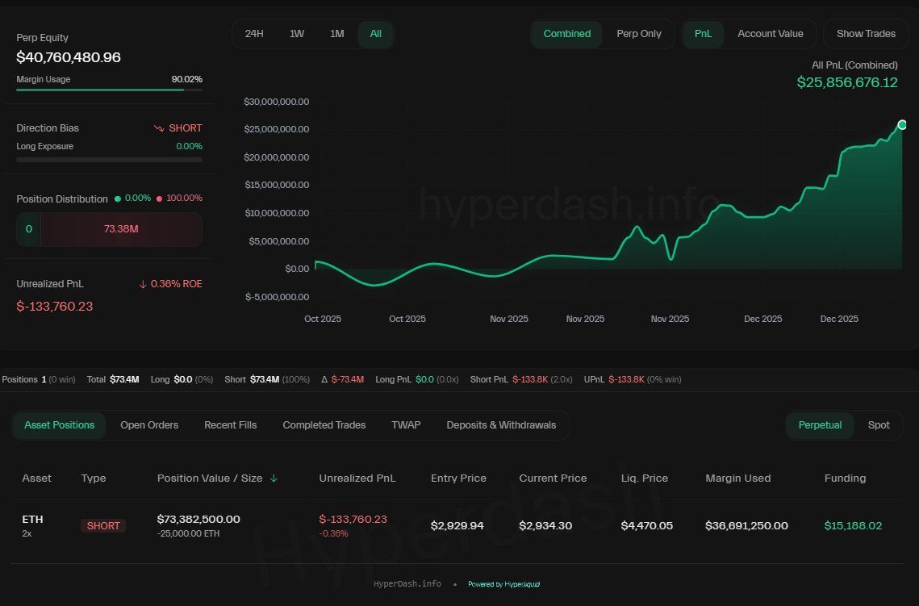This screenshot has height=606, width=919.
Task: Select the 1W time range
Action: click(297, 34)
